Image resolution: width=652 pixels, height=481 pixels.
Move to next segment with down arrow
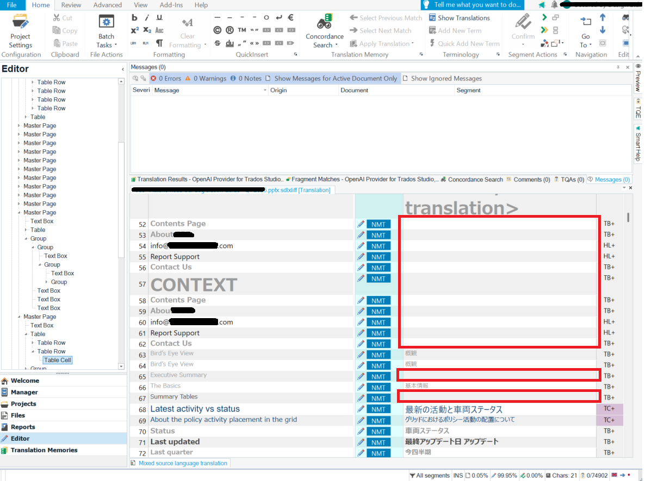click(603, 30)
